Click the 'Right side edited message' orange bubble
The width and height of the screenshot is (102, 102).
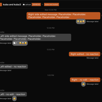pyautogui.click(x=63, y=16)
